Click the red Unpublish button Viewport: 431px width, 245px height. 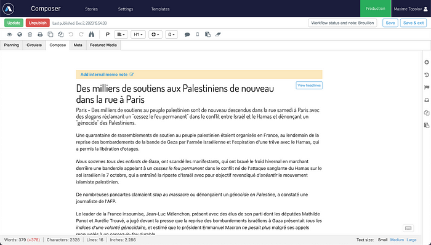[x=38, y=23]
